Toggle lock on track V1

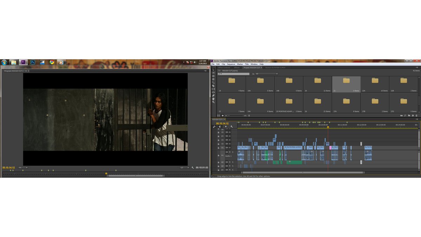pos(218,148)
